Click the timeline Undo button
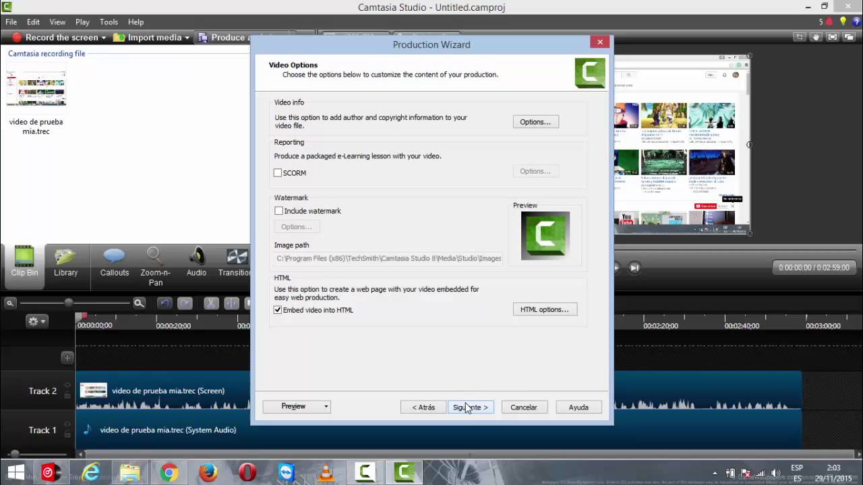This screenshot has width=863, height=485. pos(165,303)
